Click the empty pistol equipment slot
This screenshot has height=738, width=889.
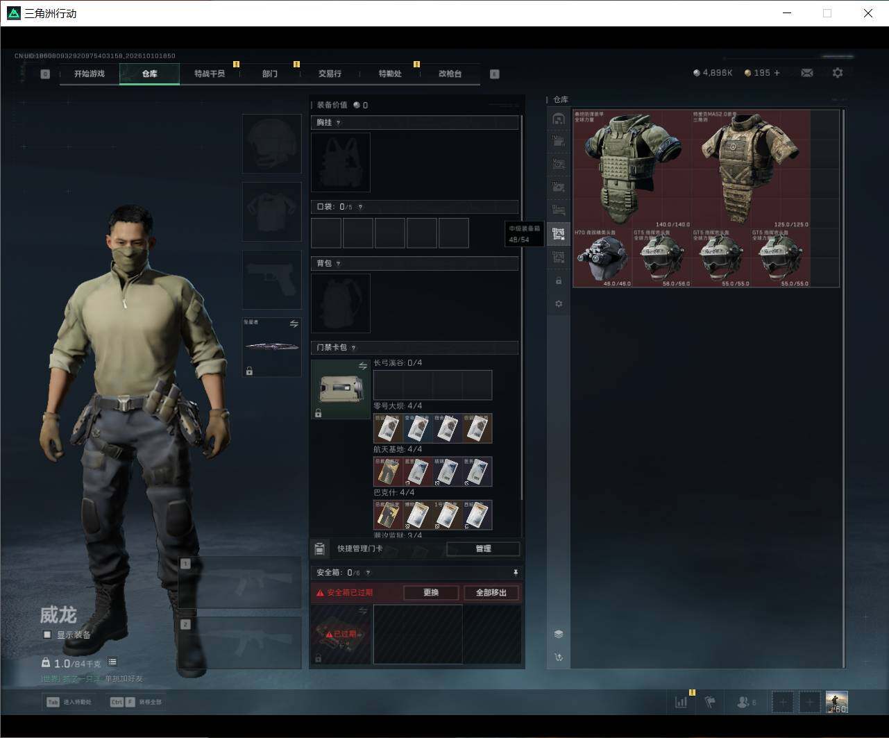(x=272, y=280)
